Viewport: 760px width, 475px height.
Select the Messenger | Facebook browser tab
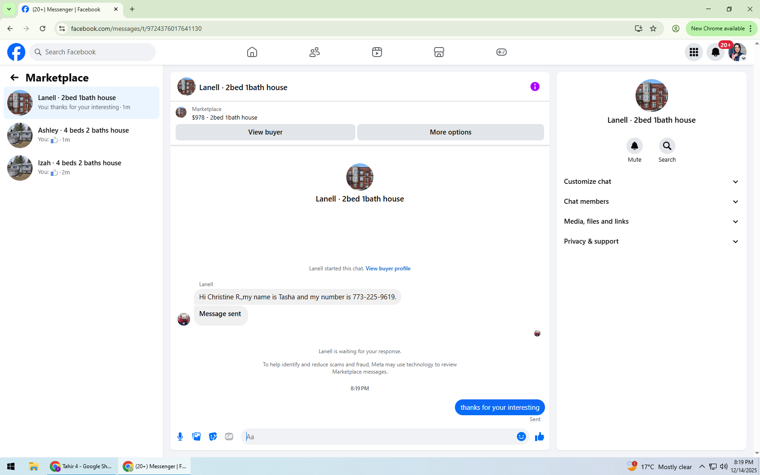pyautogui.click(x=71, y=10)
